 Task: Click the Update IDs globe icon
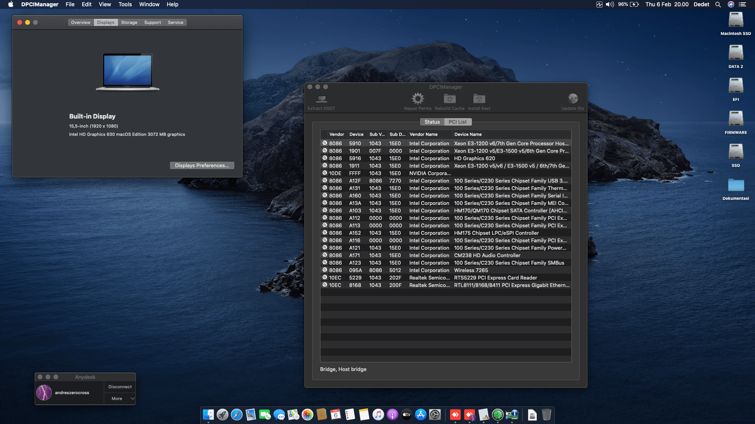pyautogui.click(x=573, y=98)
